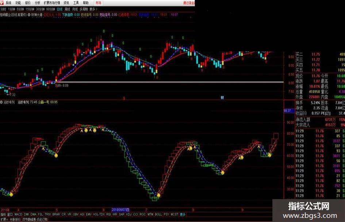Click the 大宗流入 row in quote panel
Viewport: 345px width, 222px height.
(320, 125)
